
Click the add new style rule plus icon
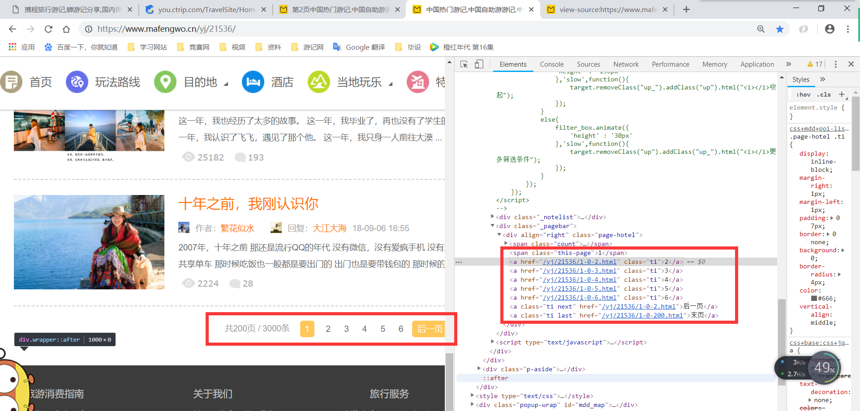[x=842, y=94]
